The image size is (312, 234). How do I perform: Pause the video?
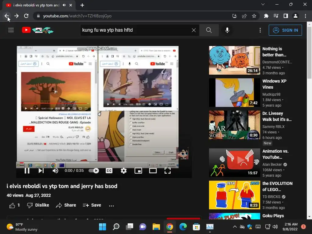[x=27, y=171]
